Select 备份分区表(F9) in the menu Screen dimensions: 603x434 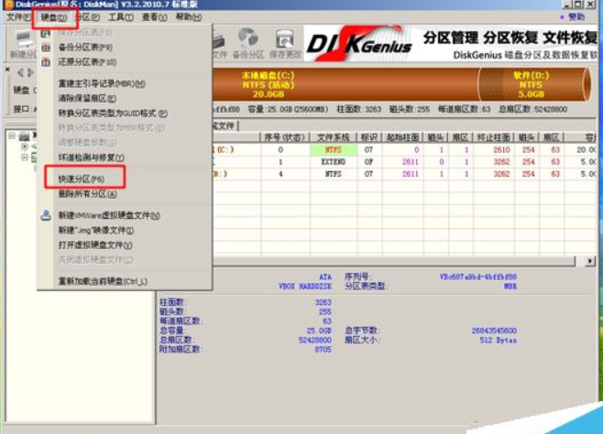pyautogui.click(x=88, y=47)
